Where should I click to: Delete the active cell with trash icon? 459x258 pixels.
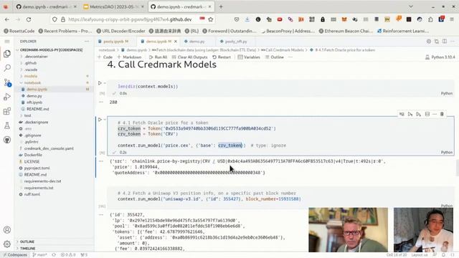pyautogui.click(x=442, y=114)
